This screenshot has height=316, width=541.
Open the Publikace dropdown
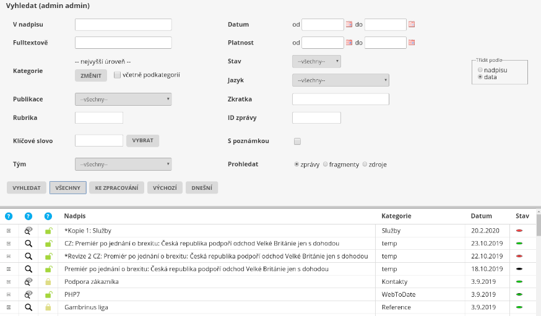click(x=123, y=100)
